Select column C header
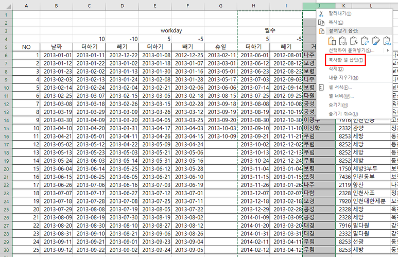Image resolution: width=398 pixels, height=257 pixels. [x=89, y=6]
